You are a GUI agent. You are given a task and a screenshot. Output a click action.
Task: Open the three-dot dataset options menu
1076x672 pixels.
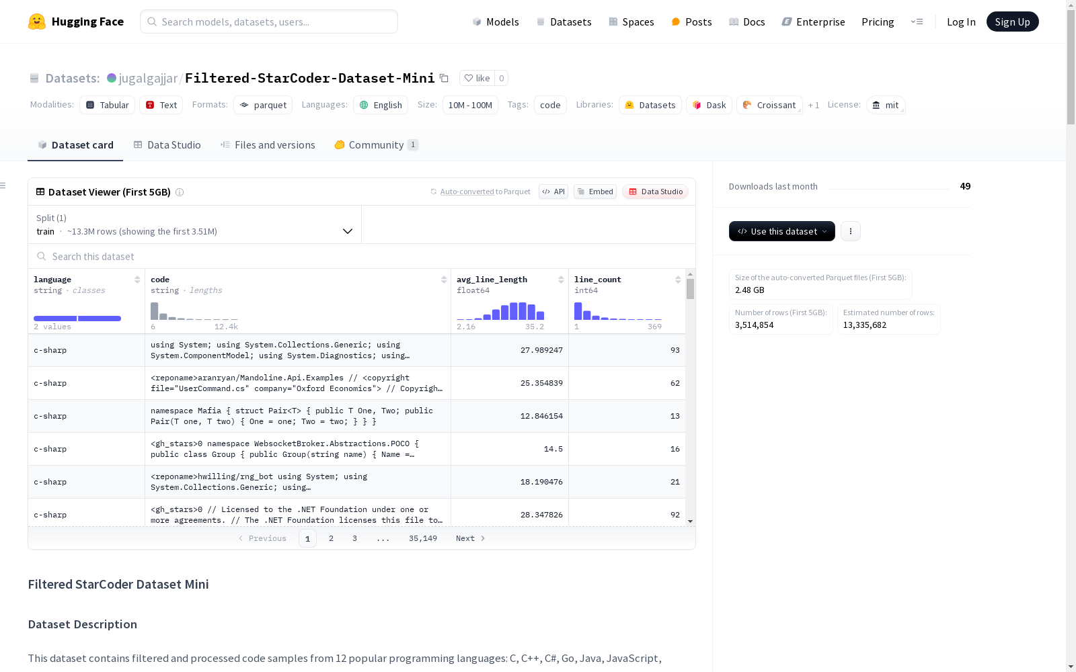point(851,231)
